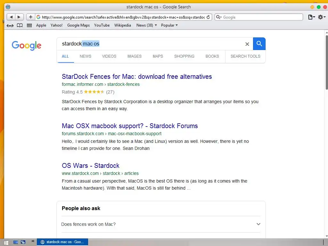Click in the URL address bar
This screenshot has width=328, height=246.
[x=123, y=17]
